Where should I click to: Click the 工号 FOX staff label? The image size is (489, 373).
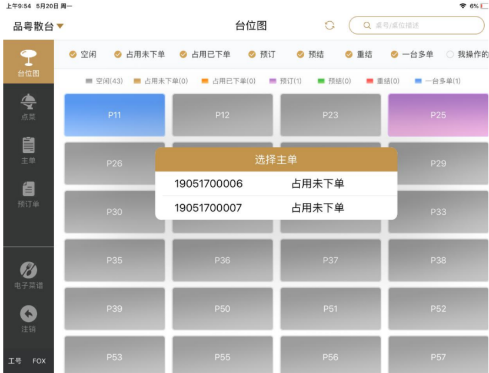point(27,361)
